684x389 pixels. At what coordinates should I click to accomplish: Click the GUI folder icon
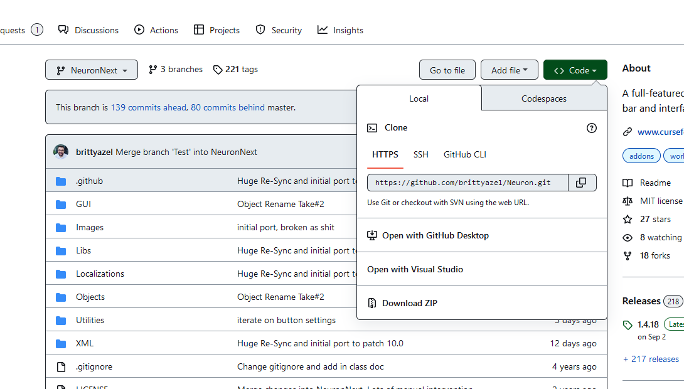[x=61, y=204]
